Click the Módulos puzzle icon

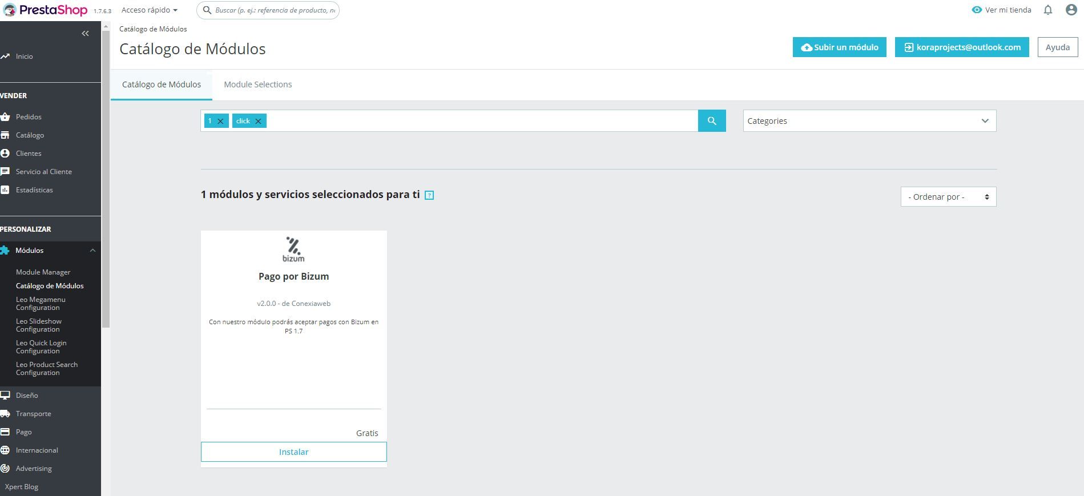[x=5, y=251]
